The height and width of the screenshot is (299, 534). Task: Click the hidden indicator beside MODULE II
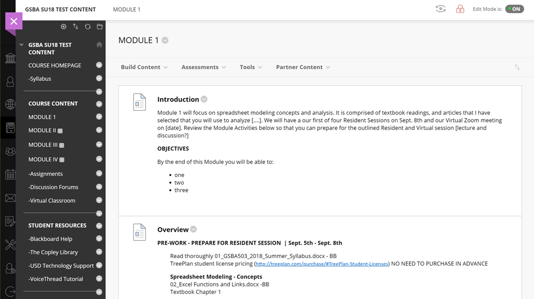tap(60, 131)
